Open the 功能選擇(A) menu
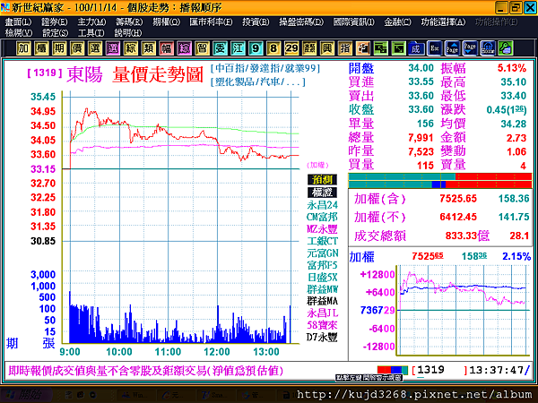Viewport: 538px width, 403px height. click(x=443, y=21)
